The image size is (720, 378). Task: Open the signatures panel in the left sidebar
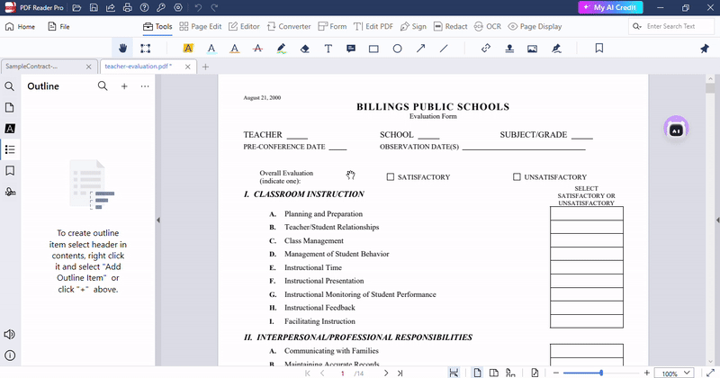click(10, 192)
